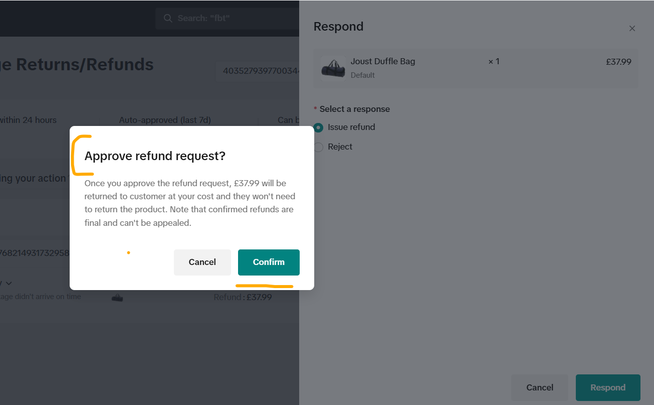Click the "within 24 hours" stat label

[x=28, y=120]
